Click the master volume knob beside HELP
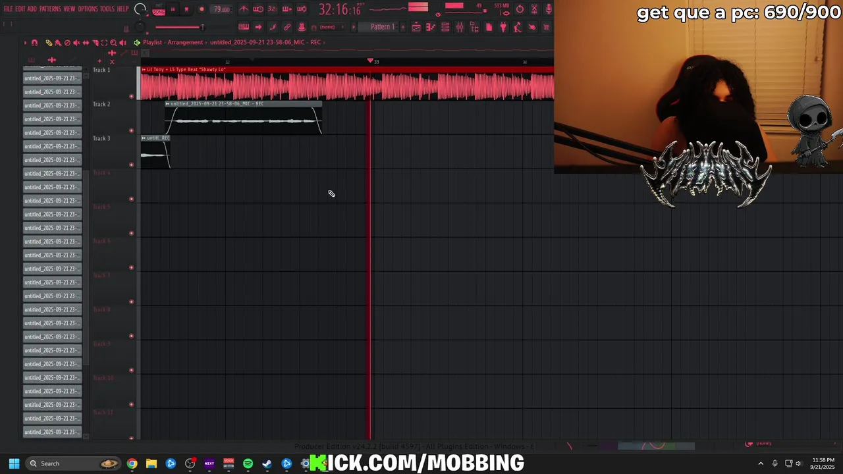Image resolution: width=843 pixels, height=474 pixels. [140, 9]
